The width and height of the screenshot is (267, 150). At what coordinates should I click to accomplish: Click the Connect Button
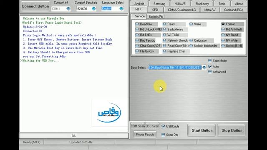tap(35, 6)
